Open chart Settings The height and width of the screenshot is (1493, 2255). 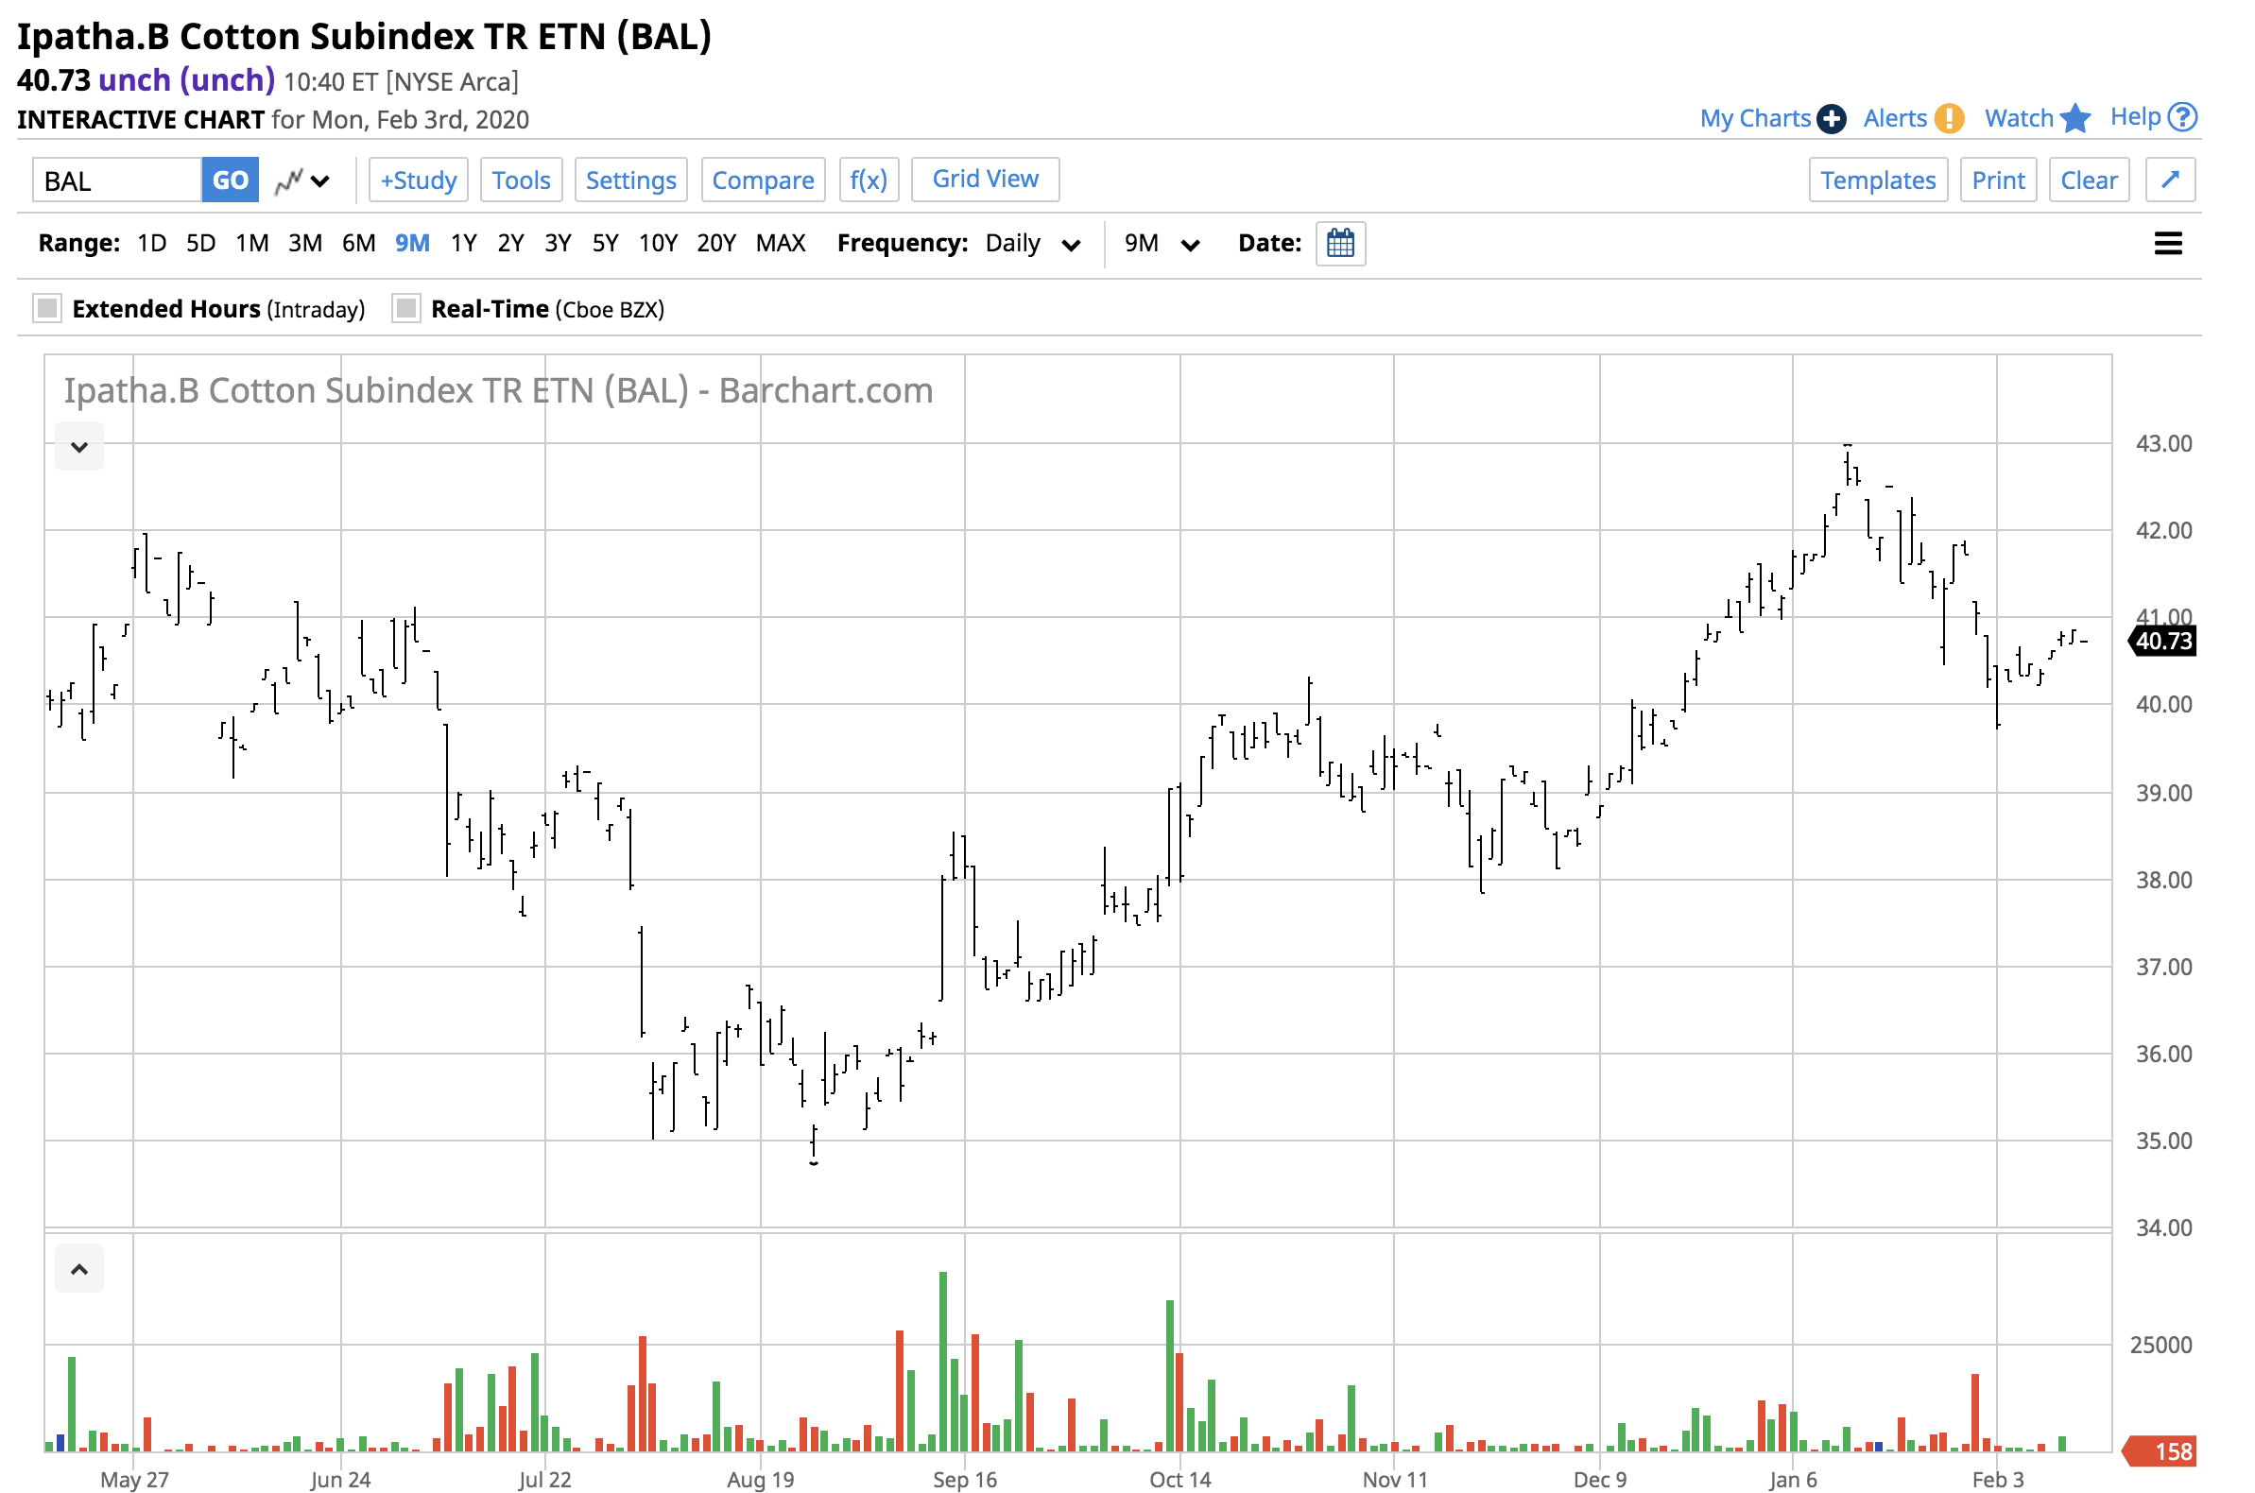(x=630, y=180)
